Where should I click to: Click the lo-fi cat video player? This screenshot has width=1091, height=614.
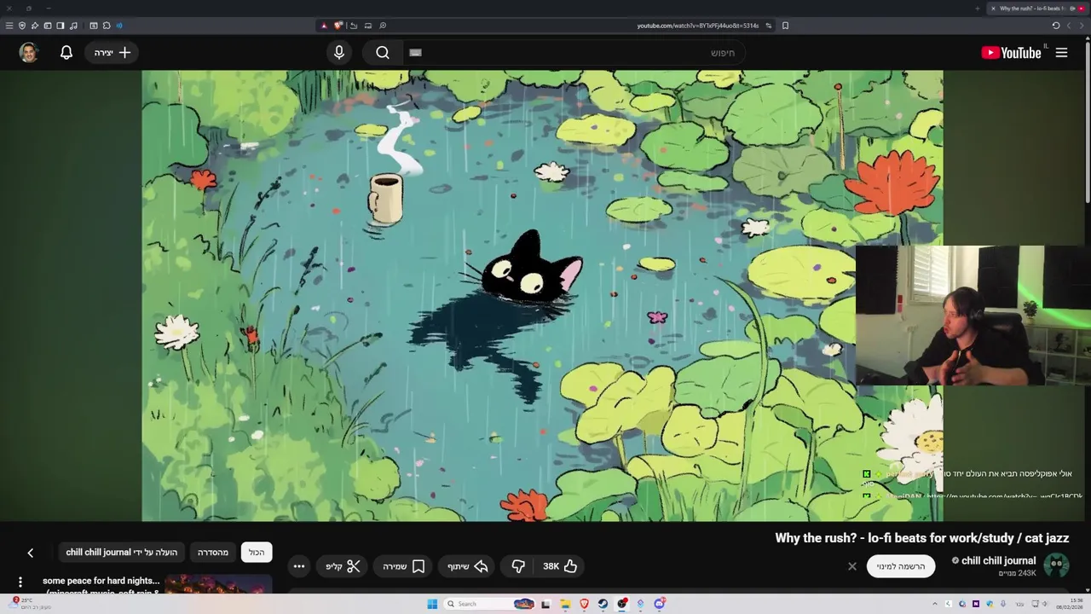click(542, 296)
